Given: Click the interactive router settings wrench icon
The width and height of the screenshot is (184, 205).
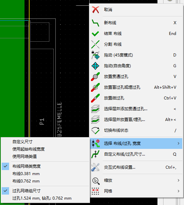Looking at the screenshot, I should pyautogui.click(x=95, y=167).
